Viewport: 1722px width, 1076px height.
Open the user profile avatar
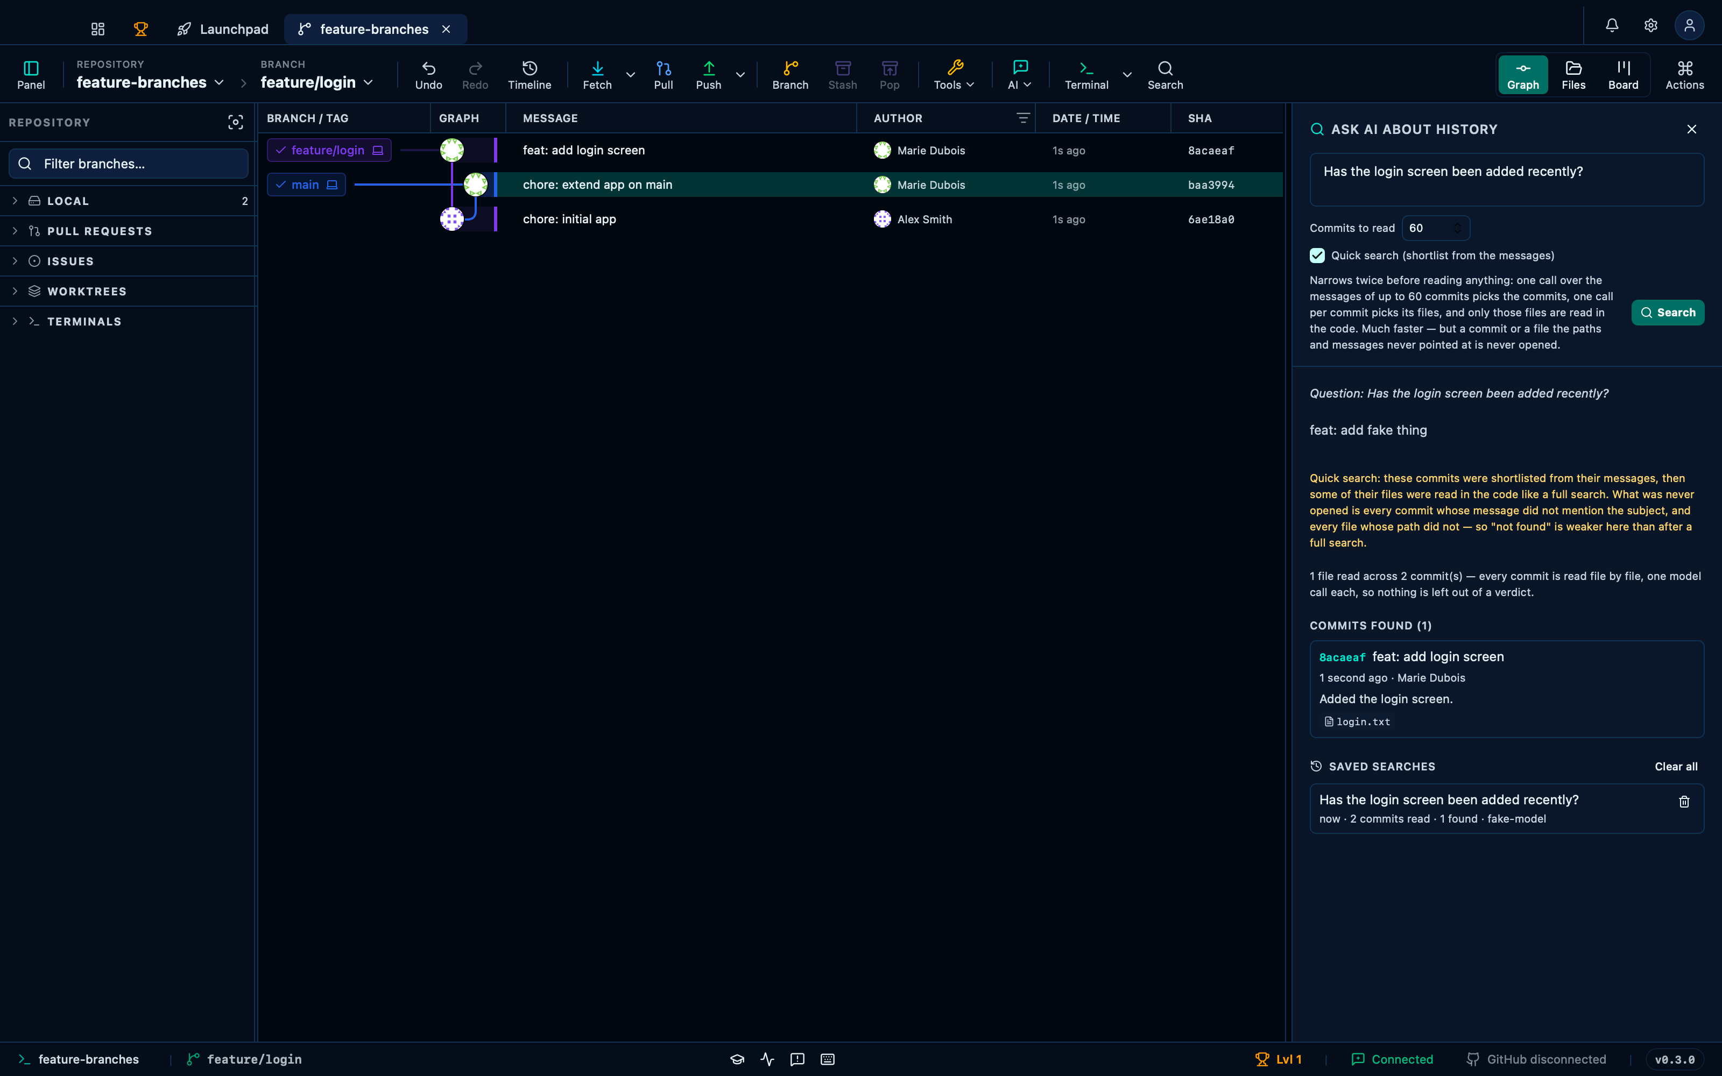[1689, 26]
